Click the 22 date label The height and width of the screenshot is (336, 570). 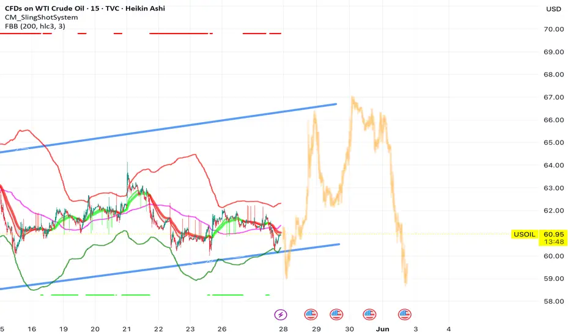click(x=158, y=329)
